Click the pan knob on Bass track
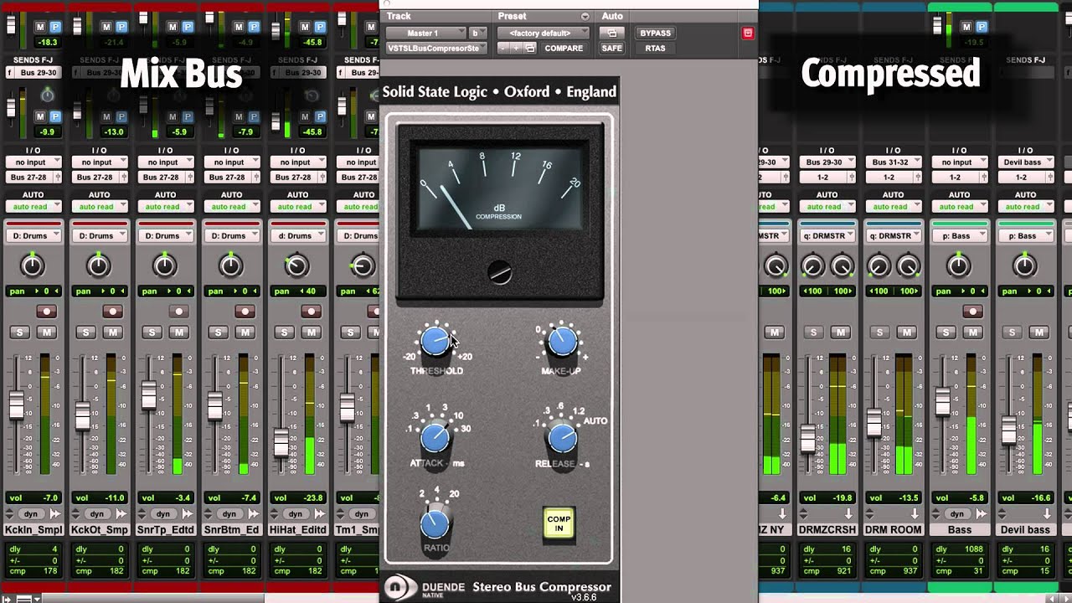Viewport: 1072px width, 603px height. coord(959,266)
